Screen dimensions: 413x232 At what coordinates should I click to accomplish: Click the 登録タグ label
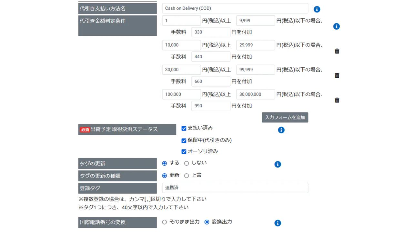(x=117, y=188)
